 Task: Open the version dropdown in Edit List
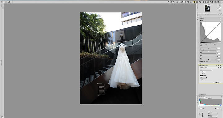pos(209,14)
